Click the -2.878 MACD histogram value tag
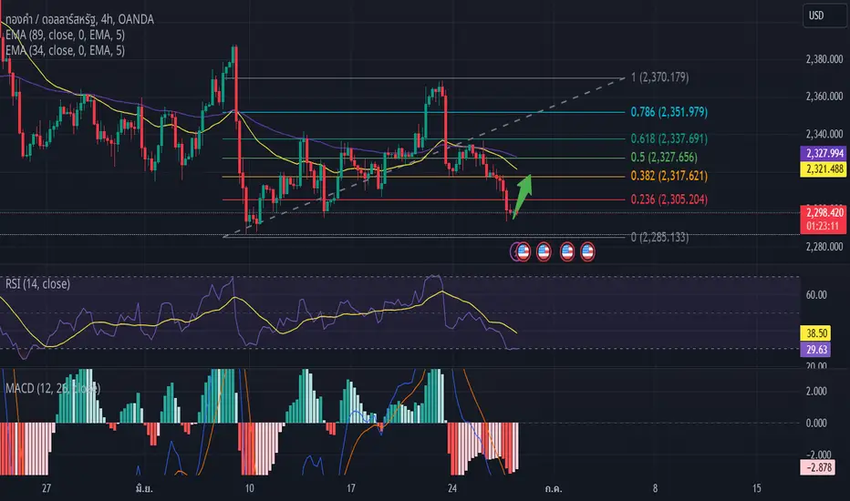This screenshot has width=850, height=501. [819, 467]
